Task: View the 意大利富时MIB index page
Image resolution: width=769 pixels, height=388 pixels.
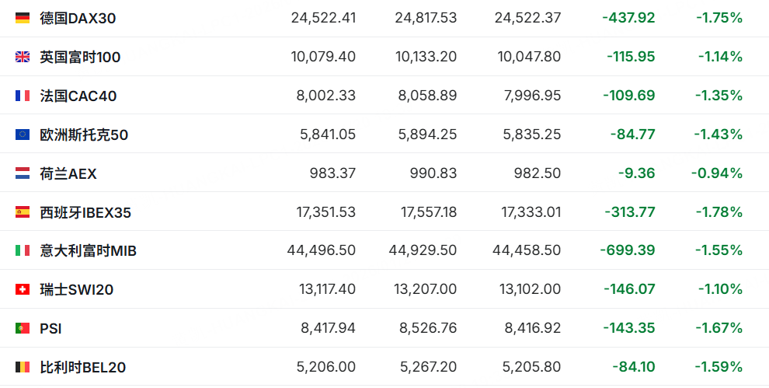Action: [89, 251]
